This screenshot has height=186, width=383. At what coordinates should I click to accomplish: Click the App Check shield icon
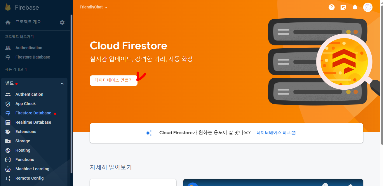[8, 104]
